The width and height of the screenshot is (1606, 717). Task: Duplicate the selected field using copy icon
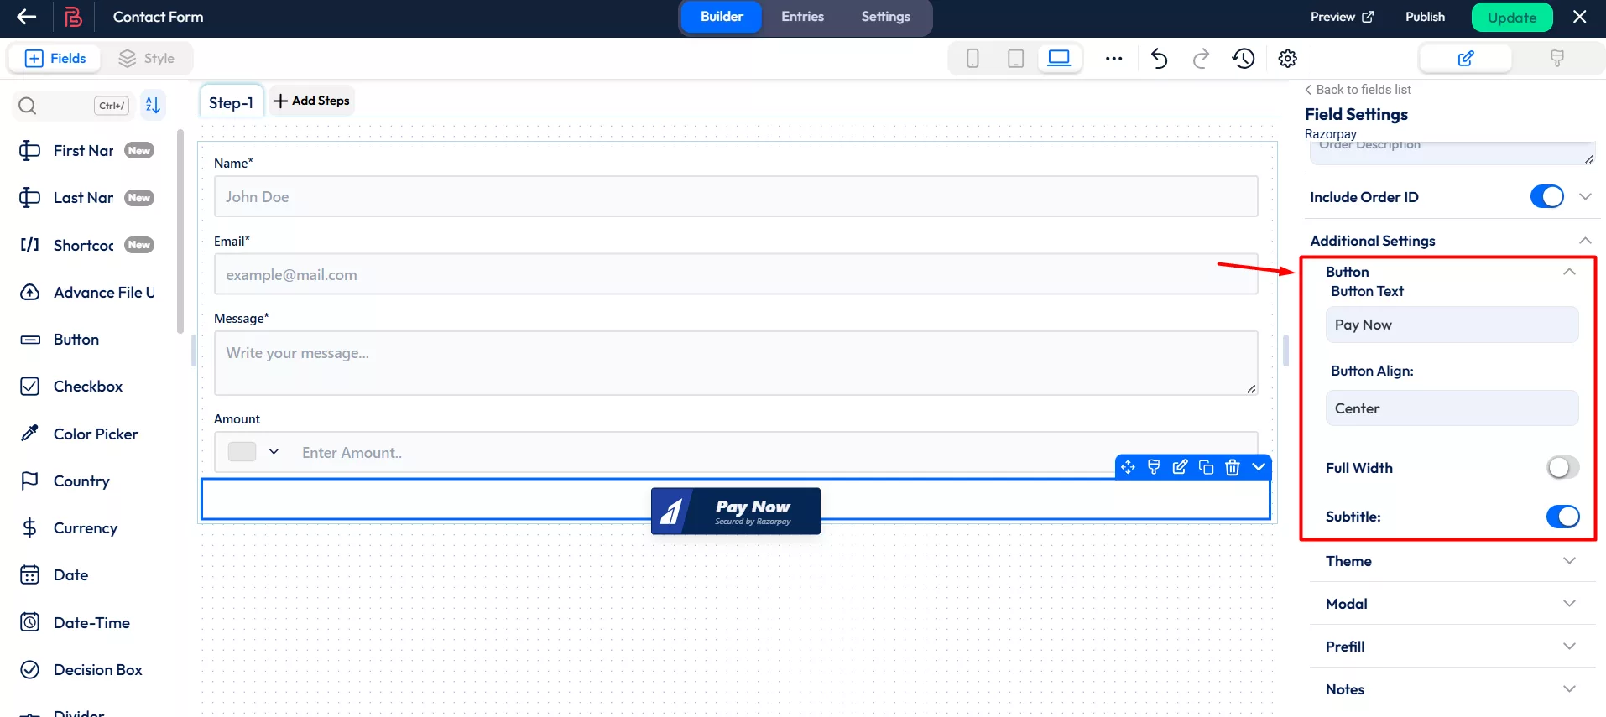pyautogui.click(x=1206, y=467)
